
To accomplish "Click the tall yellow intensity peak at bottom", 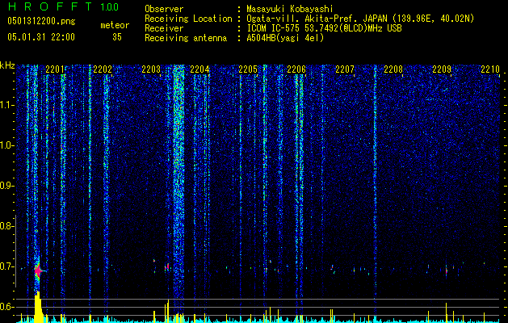I will pos(38,307).
